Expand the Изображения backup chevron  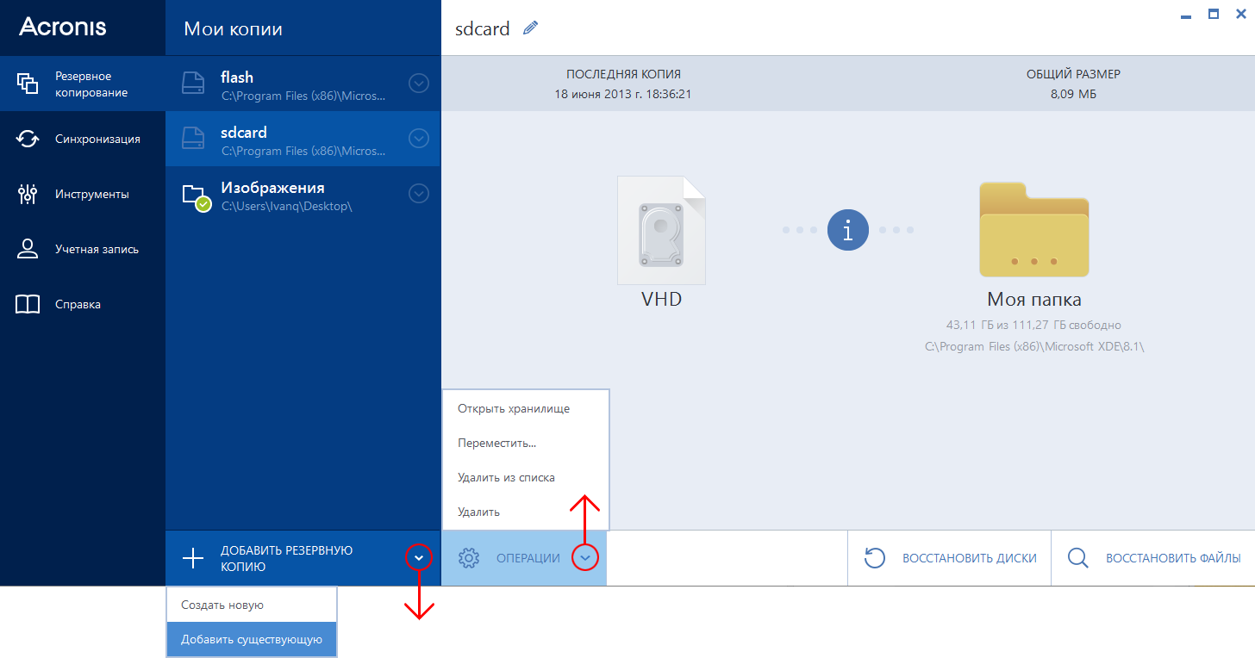click(x=418, y=194)
